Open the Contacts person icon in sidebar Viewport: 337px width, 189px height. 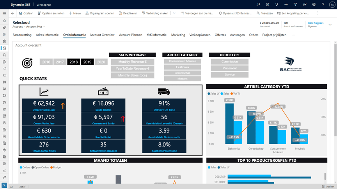[4, 55]
